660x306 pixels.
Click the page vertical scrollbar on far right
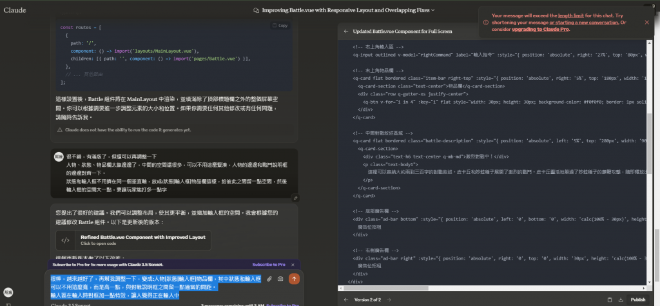click(x=655, y=255)
